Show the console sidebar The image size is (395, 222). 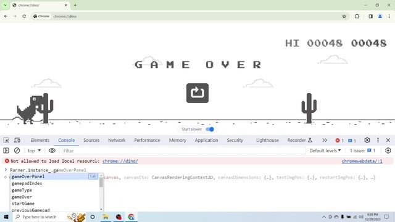(6, 150)
